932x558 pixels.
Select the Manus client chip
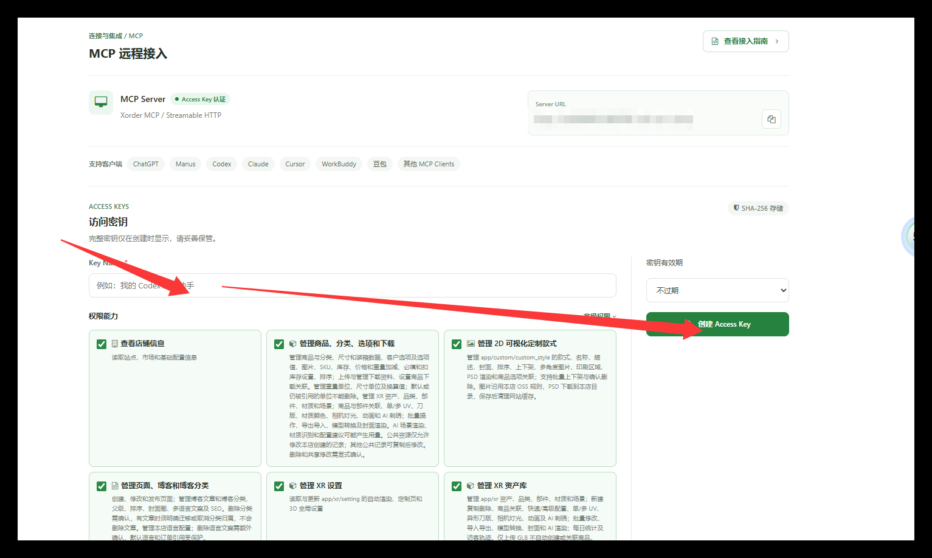pyautogui.click(x=185, y=164)
